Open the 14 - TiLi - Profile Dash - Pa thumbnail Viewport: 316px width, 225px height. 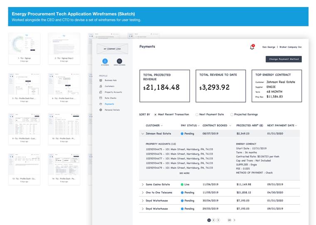[x=64, y=169]
